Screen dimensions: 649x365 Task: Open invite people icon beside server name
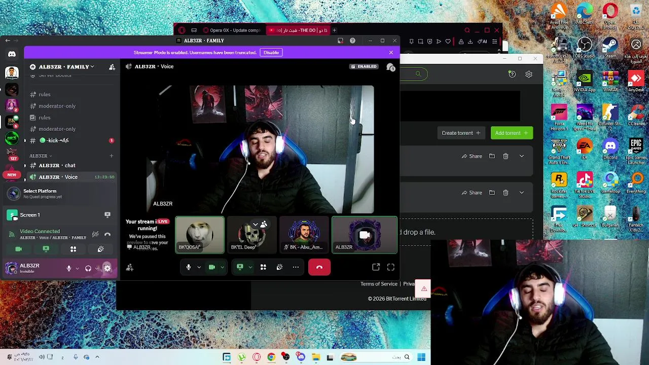point(112,67)
